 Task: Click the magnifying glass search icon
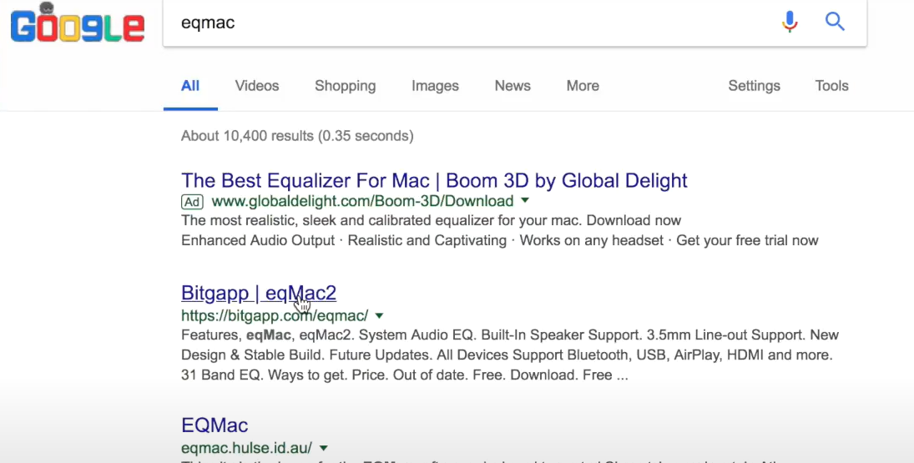point(835,23)
